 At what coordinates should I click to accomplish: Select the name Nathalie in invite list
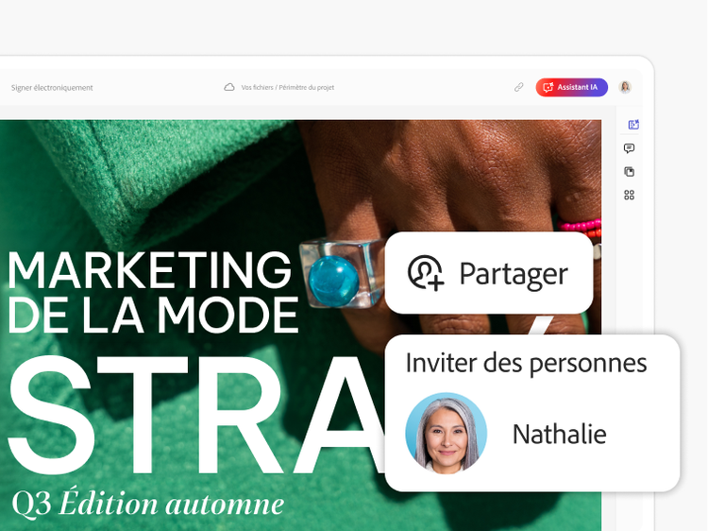tap(560, 435)
